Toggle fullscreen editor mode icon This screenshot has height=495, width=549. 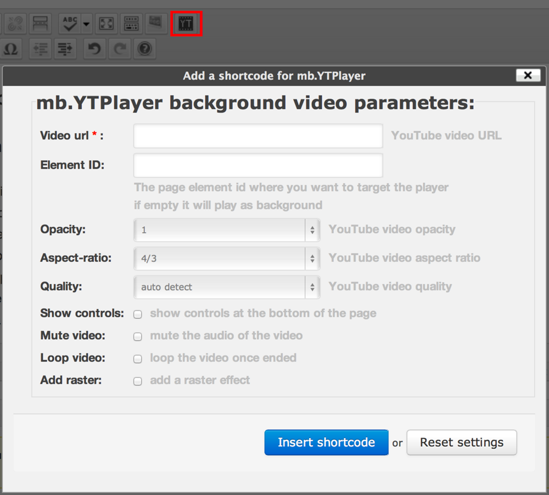(106, 24)
